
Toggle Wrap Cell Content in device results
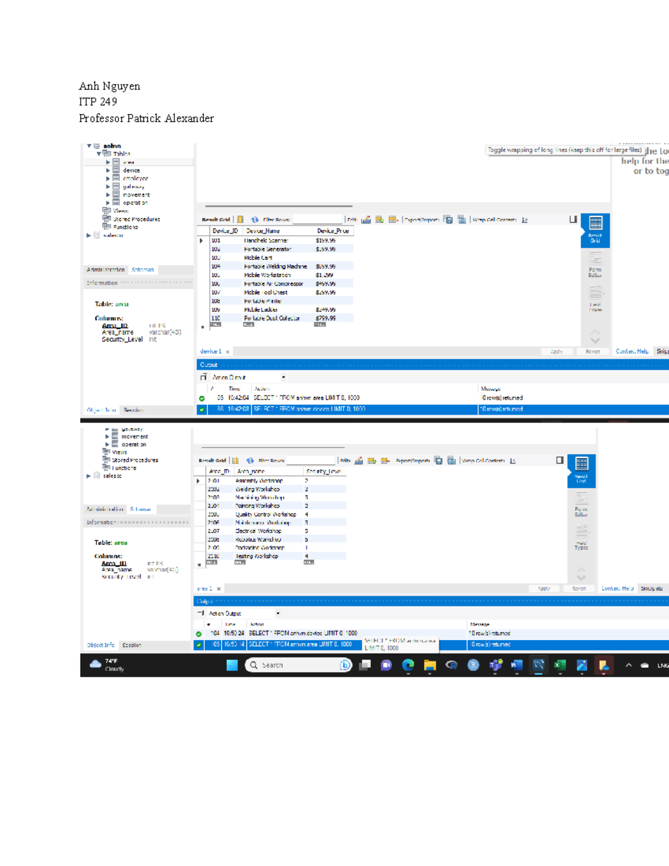coord(525,220)
